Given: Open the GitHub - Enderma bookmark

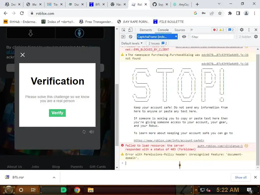Looking at the screenshot, I should [20, 22].
